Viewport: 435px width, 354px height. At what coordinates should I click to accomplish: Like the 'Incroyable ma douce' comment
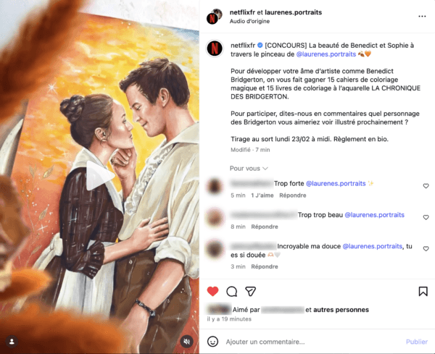[x=426, y=249]
